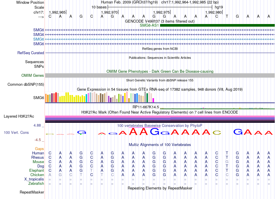Screen dimensions: 275x199
Task: Select the light blue SMG6 transcript label
Action: coord(38,39)
